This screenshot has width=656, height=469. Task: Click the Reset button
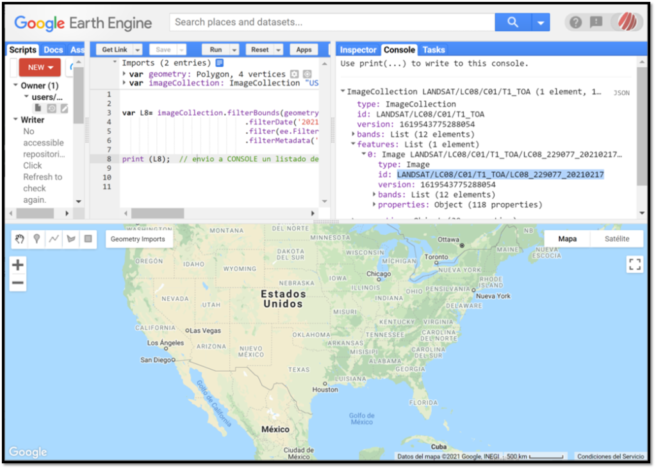pos(260,50)
